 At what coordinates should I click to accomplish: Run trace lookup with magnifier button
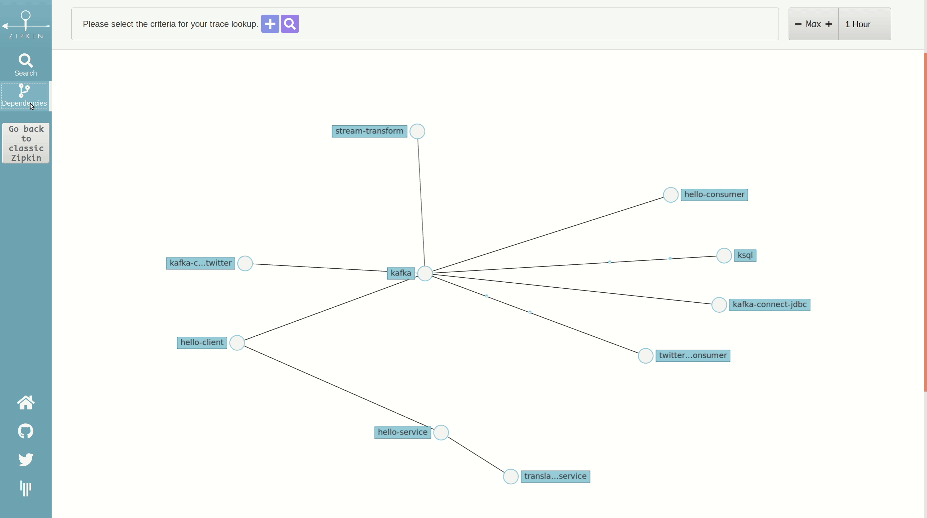pos(290,24)
